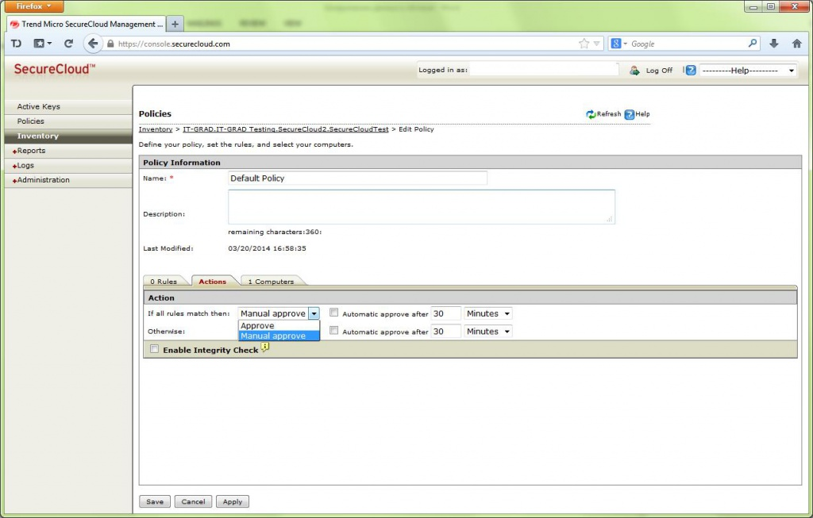Click the Inventory breadcrumb link
813x518 pixels.
(156, 129)
